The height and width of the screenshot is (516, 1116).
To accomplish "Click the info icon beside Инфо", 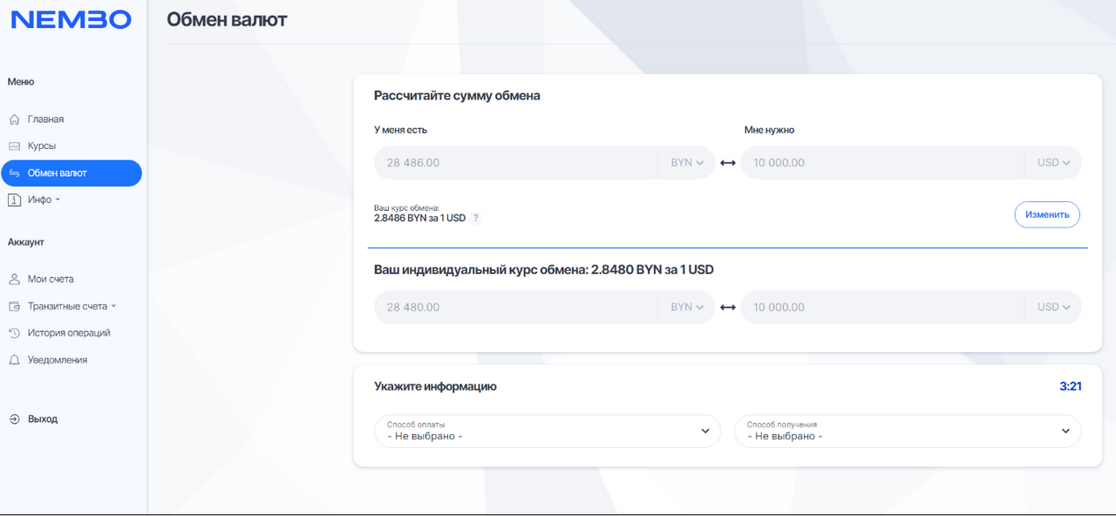I will [14, 200].
